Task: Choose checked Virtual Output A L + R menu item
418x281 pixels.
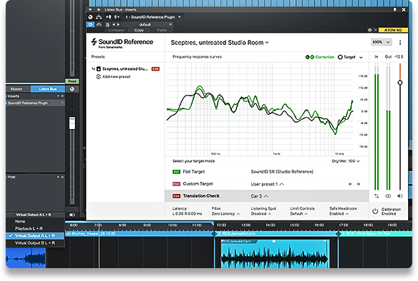Action: [35, 235]
